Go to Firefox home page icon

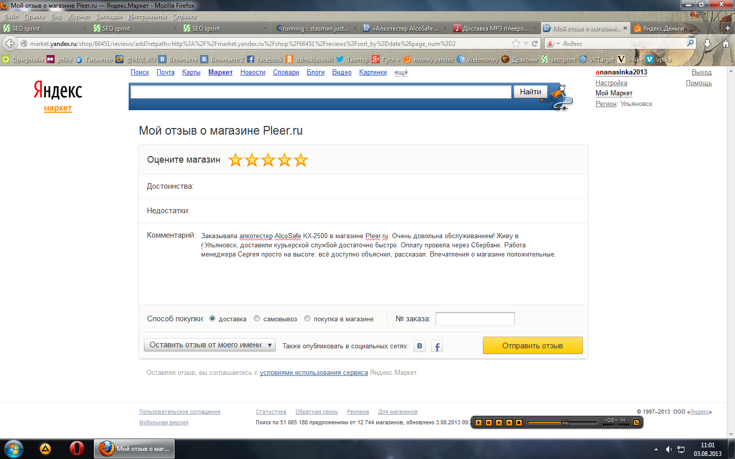726,43
